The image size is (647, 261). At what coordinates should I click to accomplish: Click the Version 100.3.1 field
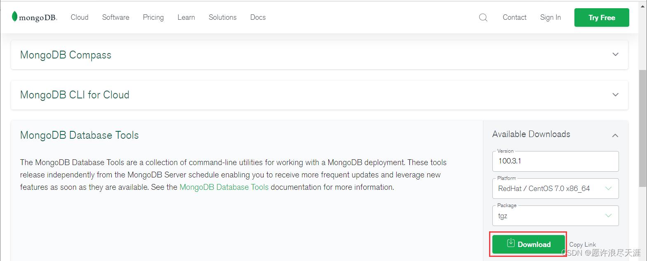pos(555,161)
